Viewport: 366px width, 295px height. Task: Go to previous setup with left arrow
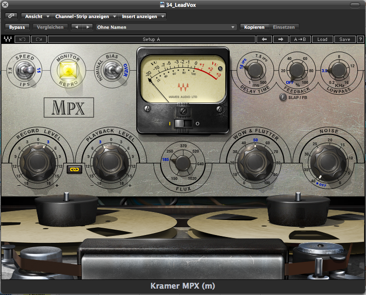(x=264, y=39)
